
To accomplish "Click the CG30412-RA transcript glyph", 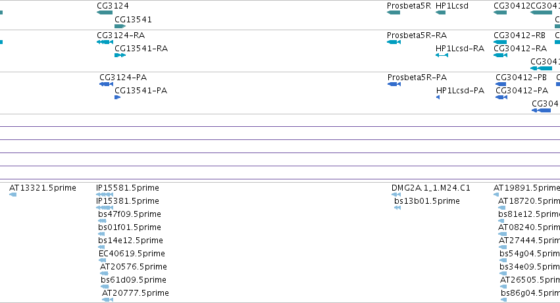I will click(x=500, y=55).
